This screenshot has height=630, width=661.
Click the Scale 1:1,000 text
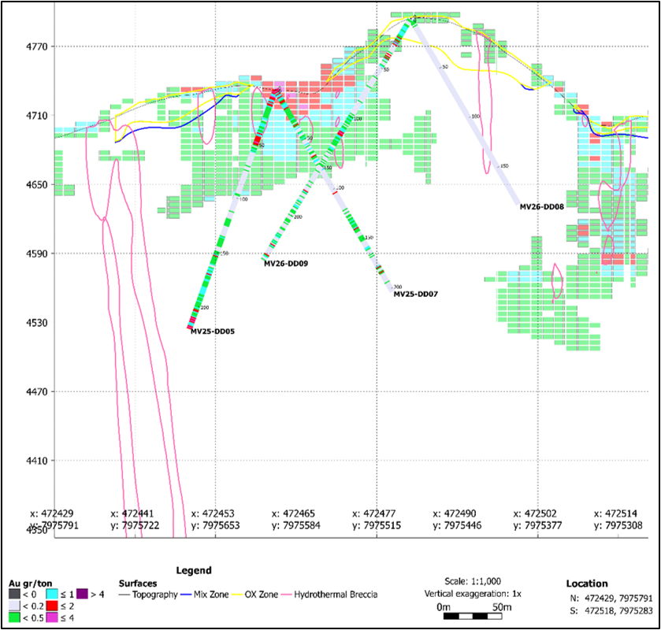click(x=473, y=581)
